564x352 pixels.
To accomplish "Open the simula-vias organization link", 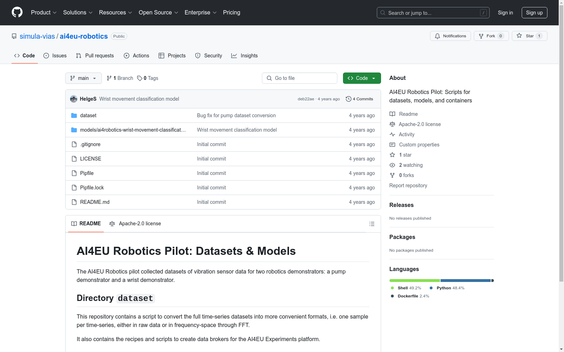I will click(37, 36).
